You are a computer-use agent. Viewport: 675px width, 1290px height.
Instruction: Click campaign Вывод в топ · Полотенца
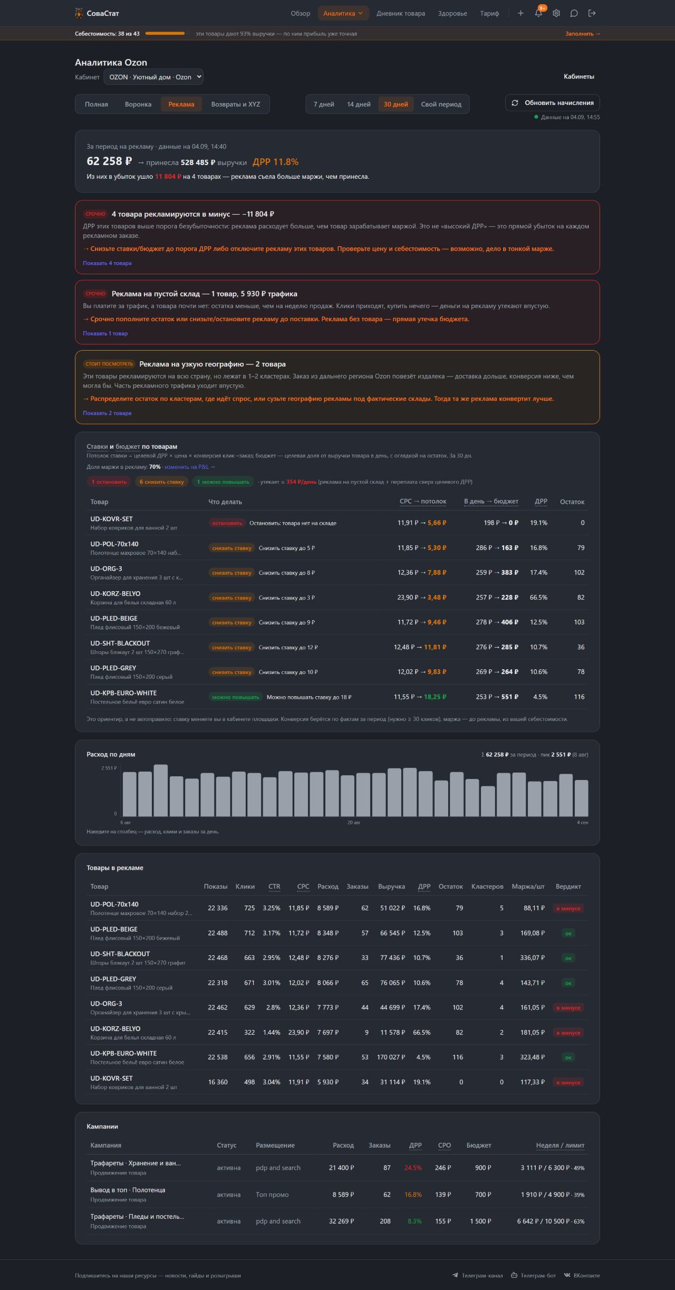pos(128,1190)
